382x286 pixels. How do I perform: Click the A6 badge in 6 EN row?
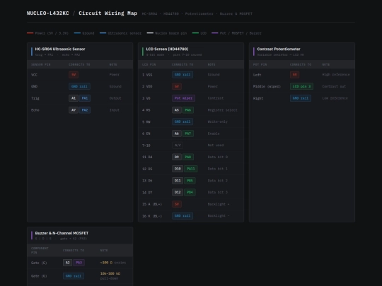[x=177, y=133]
